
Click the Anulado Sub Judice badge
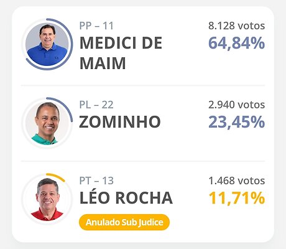tap(124, 222)
